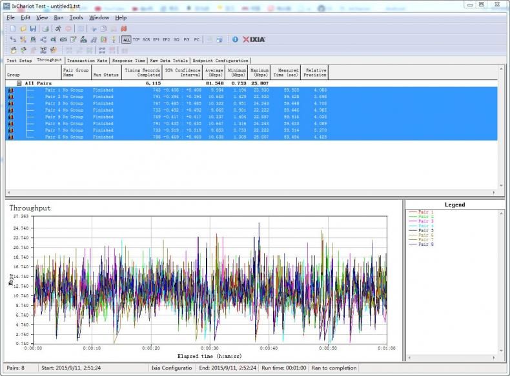Click the Average (Mbps) column header

point(214,72)
